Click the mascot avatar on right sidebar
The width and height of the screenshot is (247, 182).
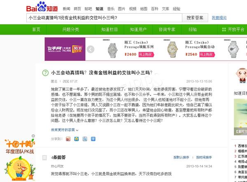click(241, 76)
